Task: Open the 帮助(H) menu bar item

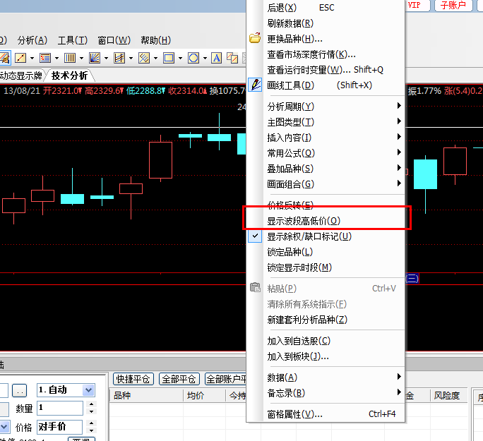Action: (155, 40)
